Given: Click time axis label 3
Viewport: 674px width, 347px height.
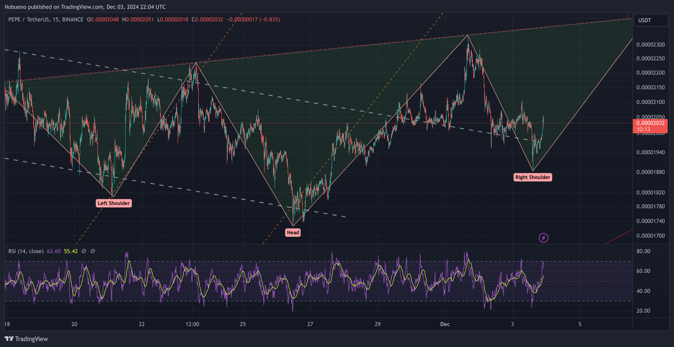Looking at the screenshot, I should [x=512, y=324].
